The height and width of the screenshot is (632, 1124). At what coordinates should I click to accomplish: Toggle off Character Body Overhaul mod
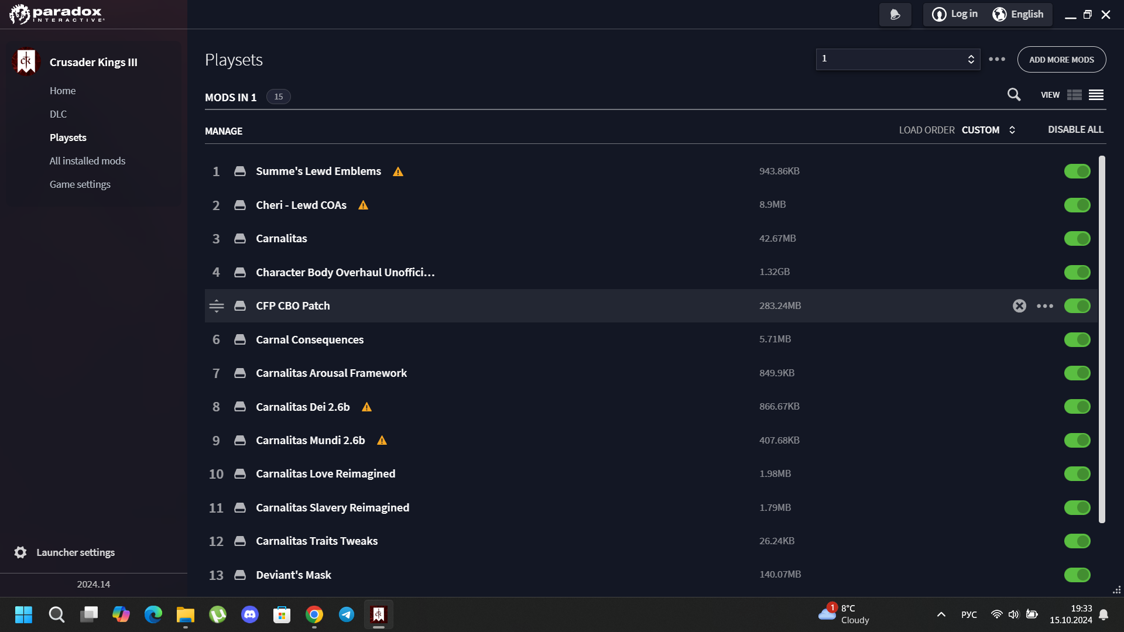(x=1077, y=272)
